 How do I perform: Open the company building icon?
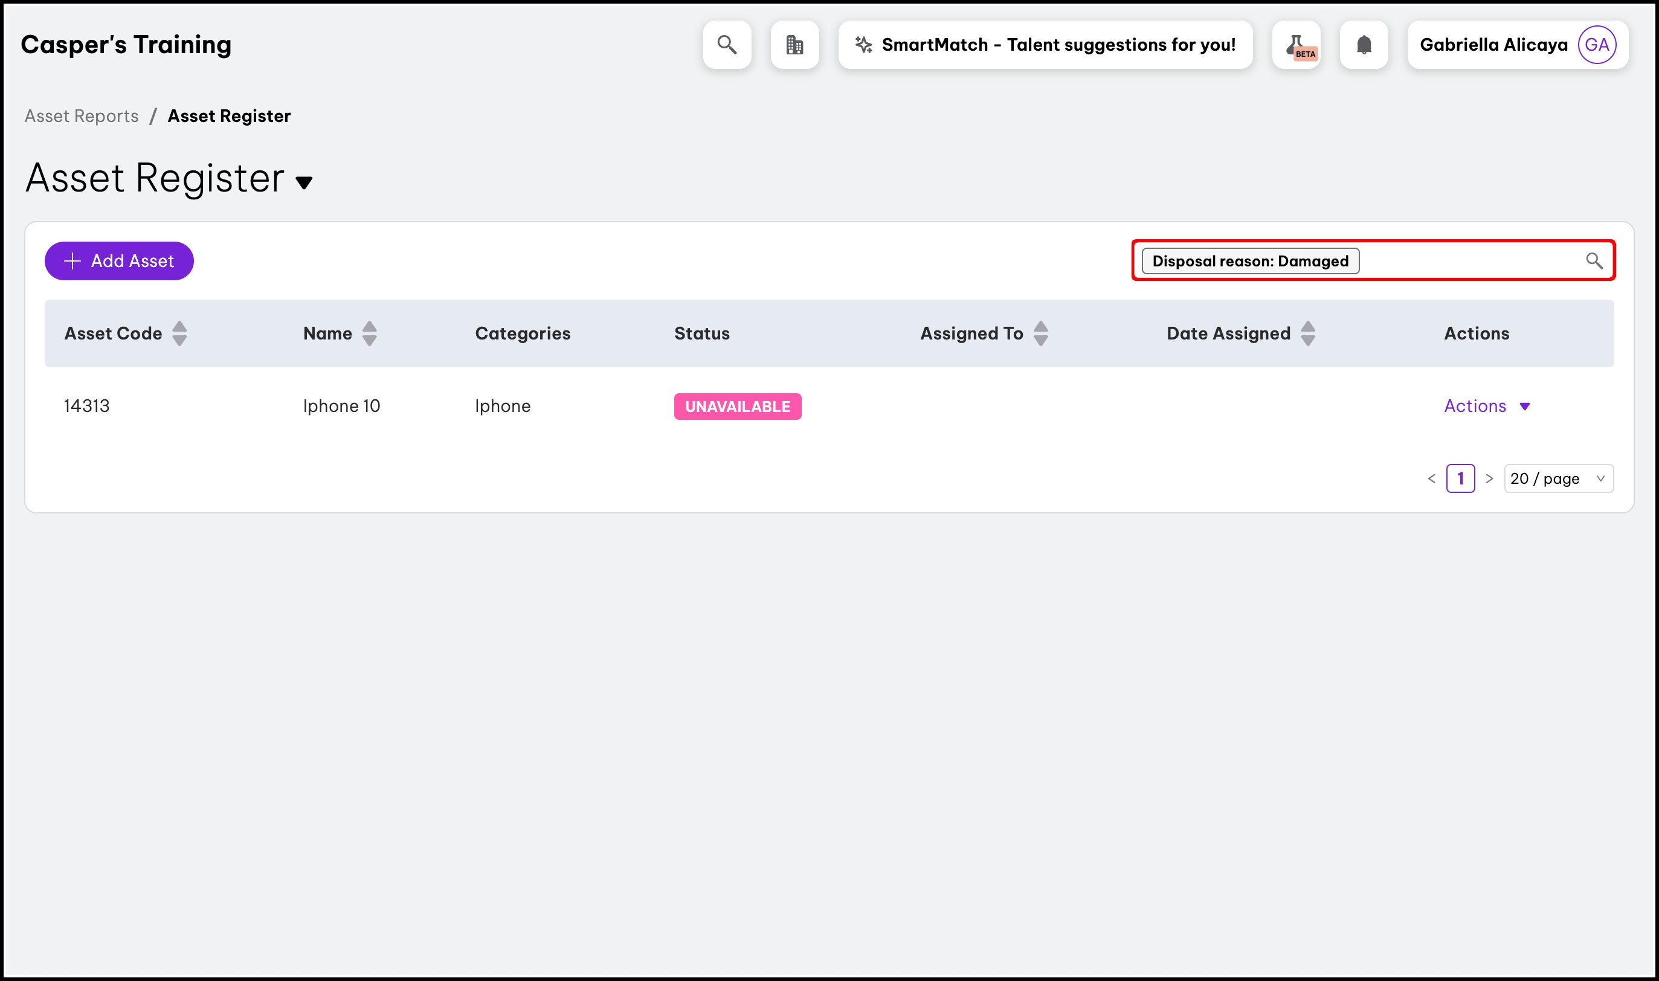click(794, 45)
